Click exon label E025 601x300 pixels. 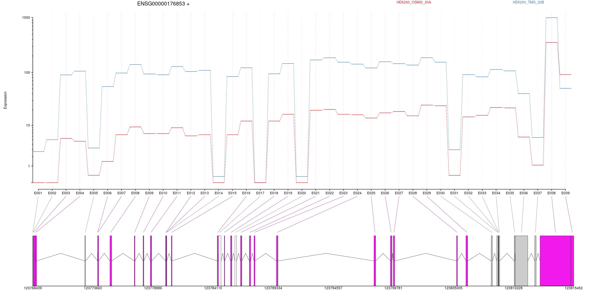(371, 193)
